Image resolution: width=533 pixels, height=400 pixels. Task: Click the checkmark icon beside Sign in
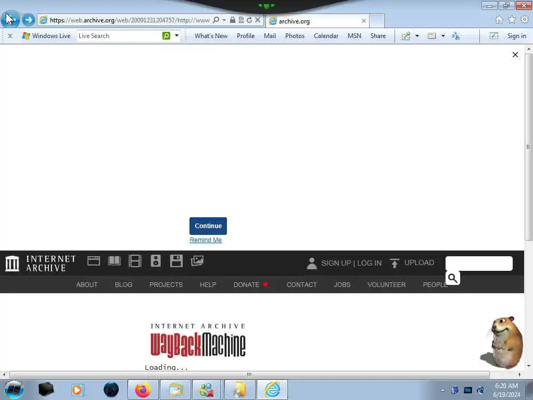point(494,36)
